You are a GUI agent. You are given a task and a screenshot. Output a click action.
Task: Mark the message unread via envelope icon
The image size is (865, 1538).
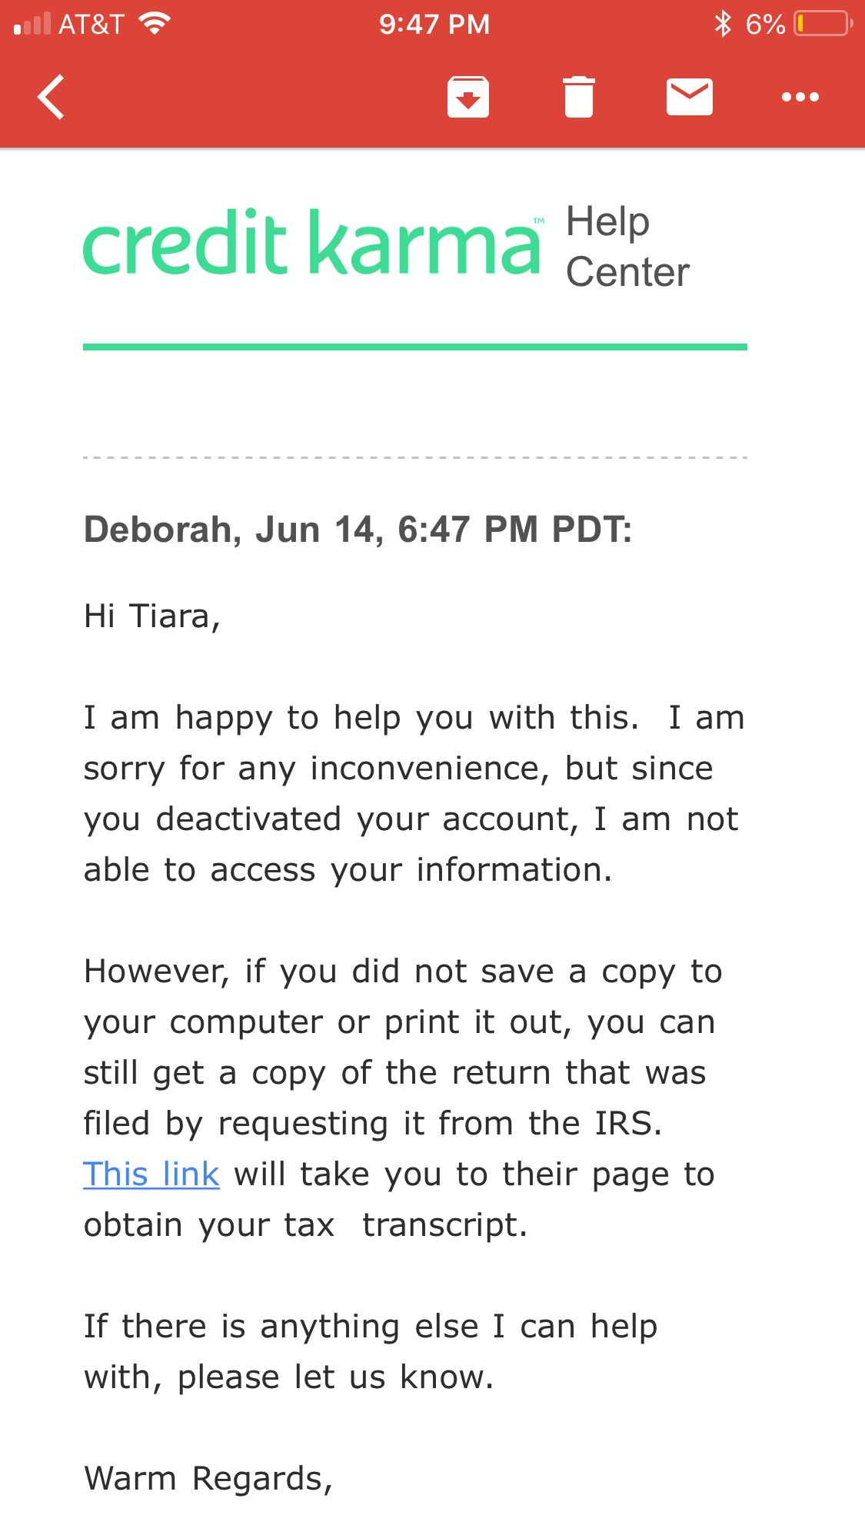[690, 97]
